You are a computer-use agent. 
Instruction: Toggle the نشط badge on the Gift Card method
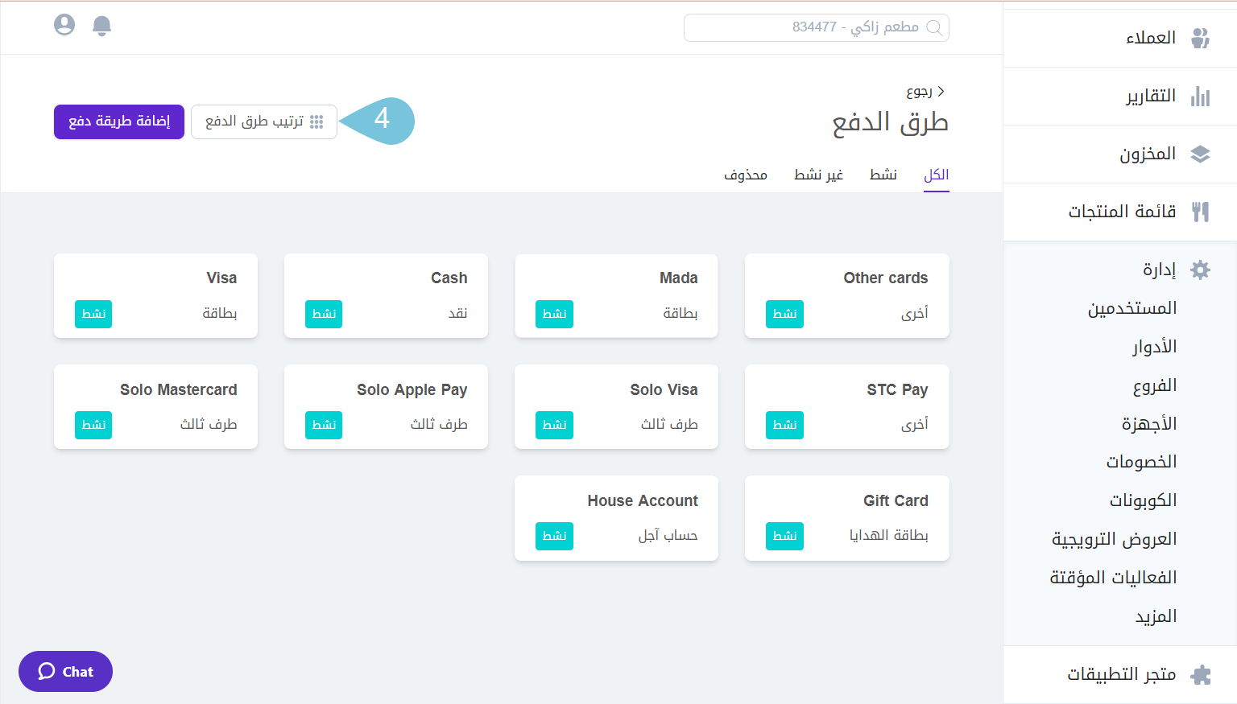784,536
